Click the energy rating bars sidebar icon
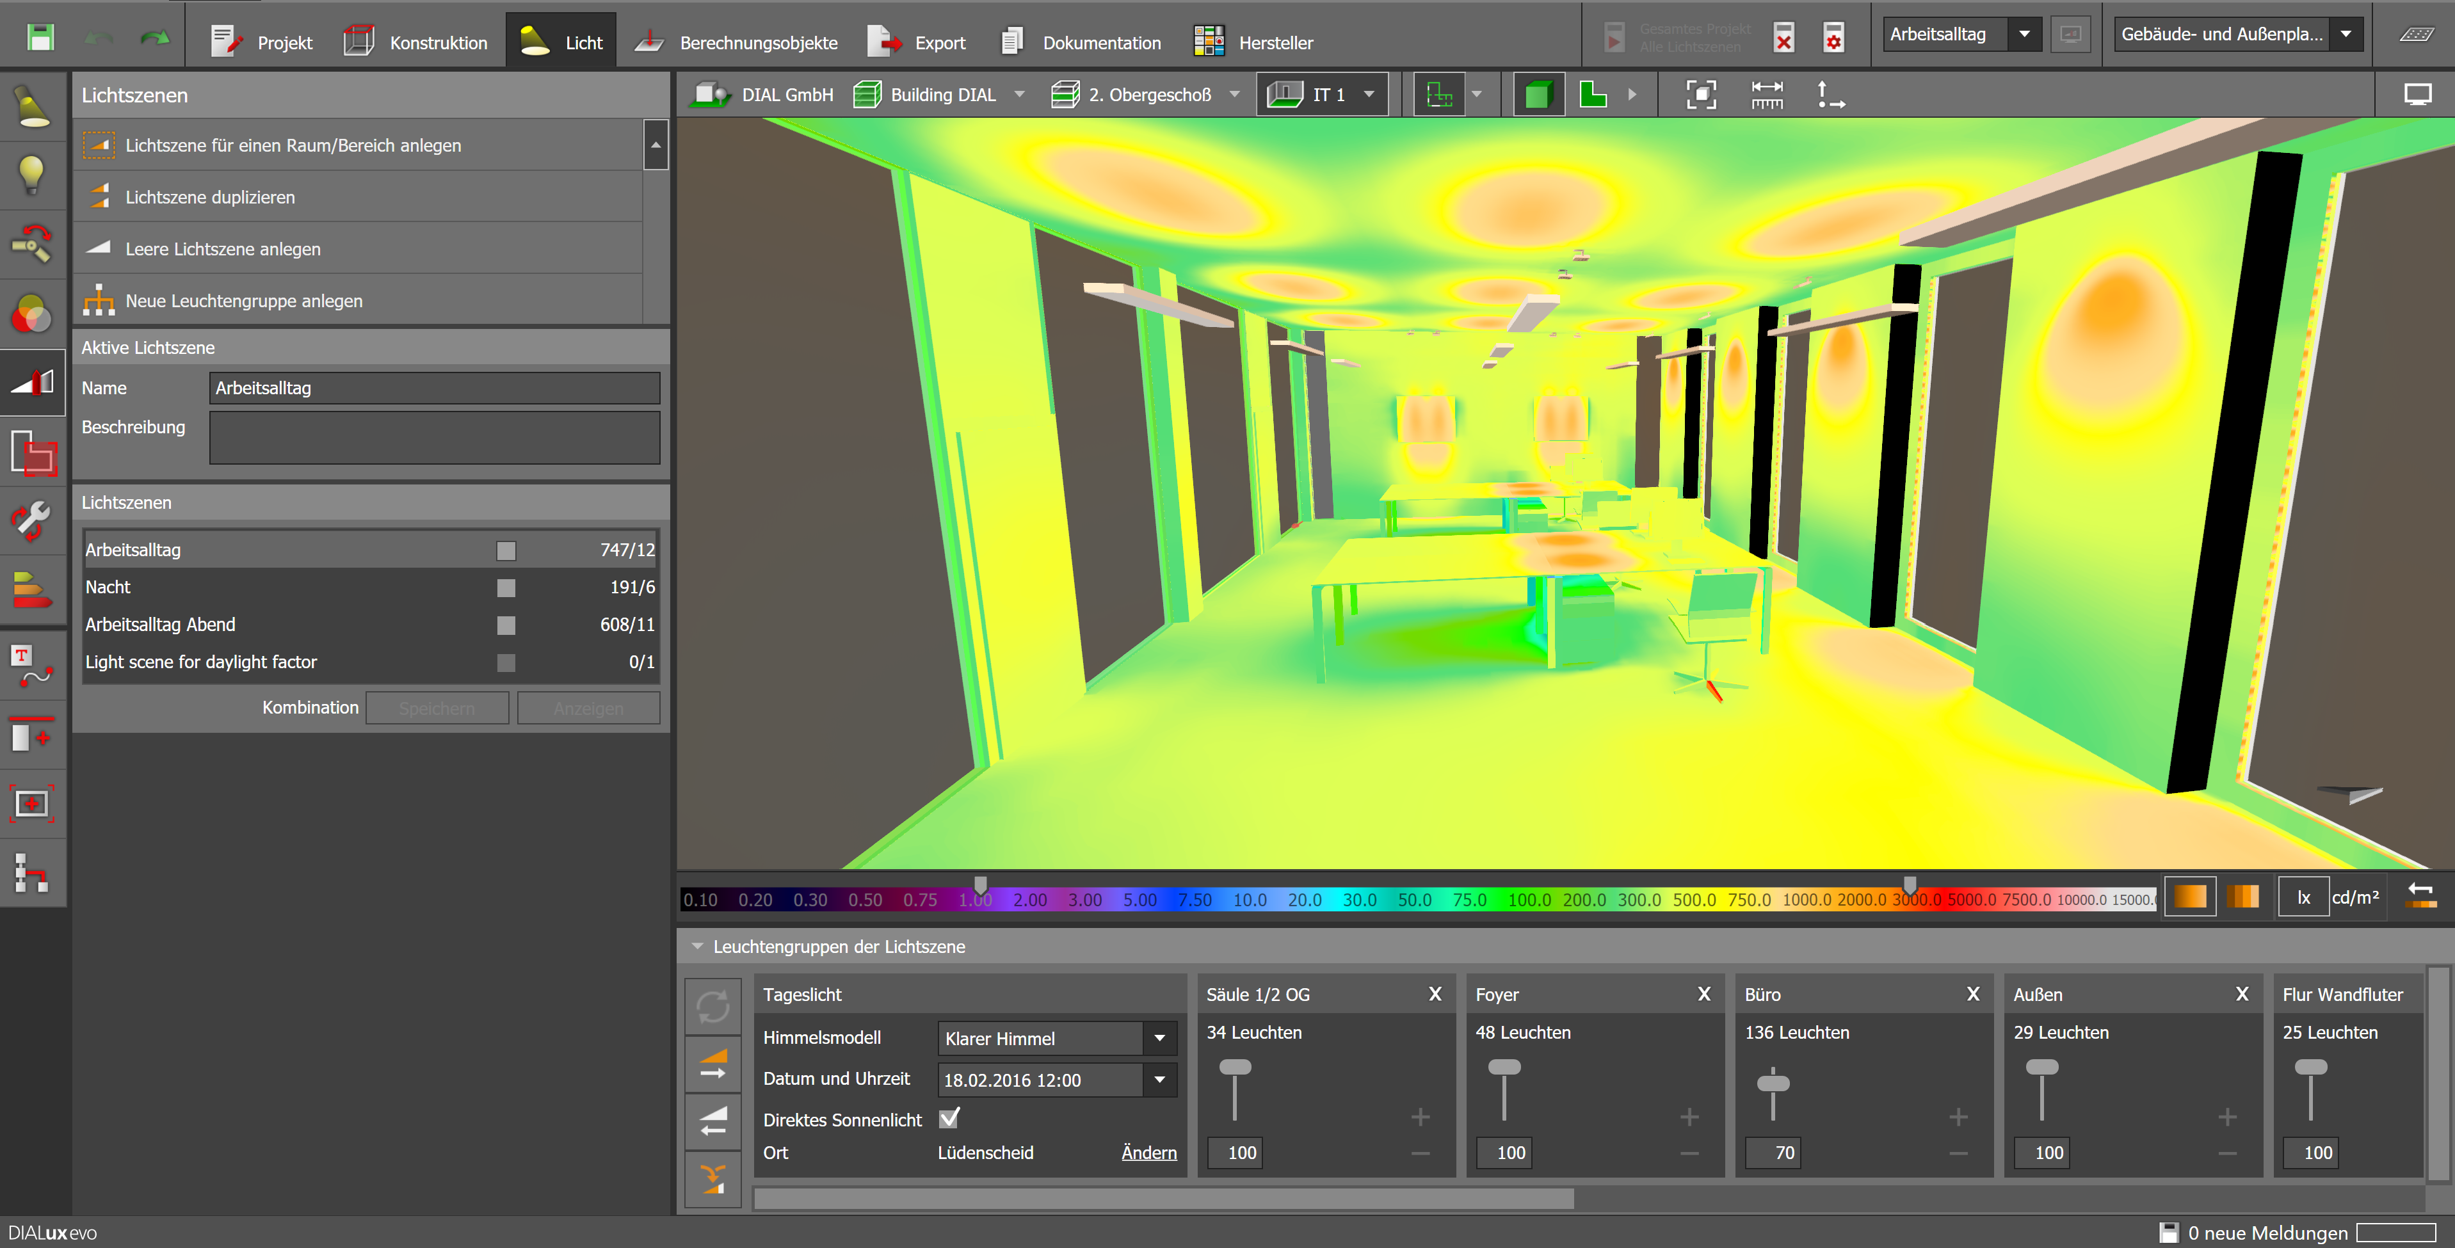The height and width of the screenshot is (1248, 2455). coord(33,589)
